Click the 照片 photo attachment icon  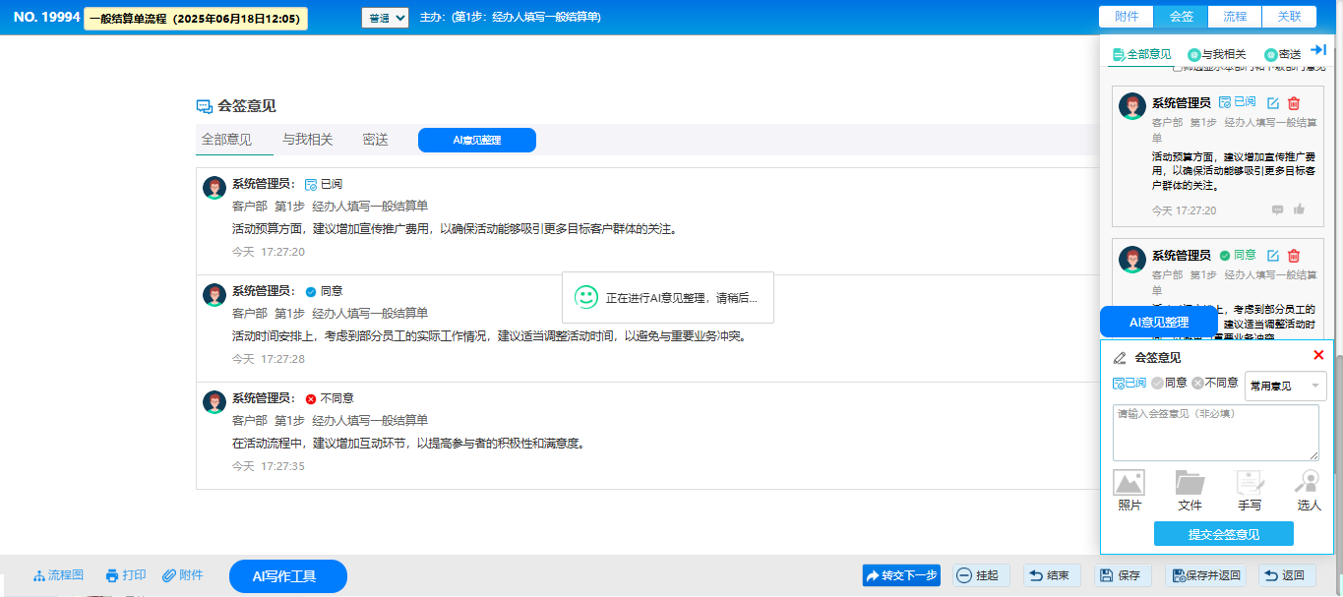[1129, 482]
